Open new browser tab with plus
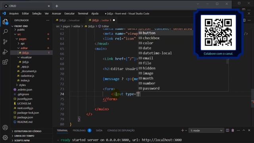Screen dimensions: 254x143 point(57,6)
